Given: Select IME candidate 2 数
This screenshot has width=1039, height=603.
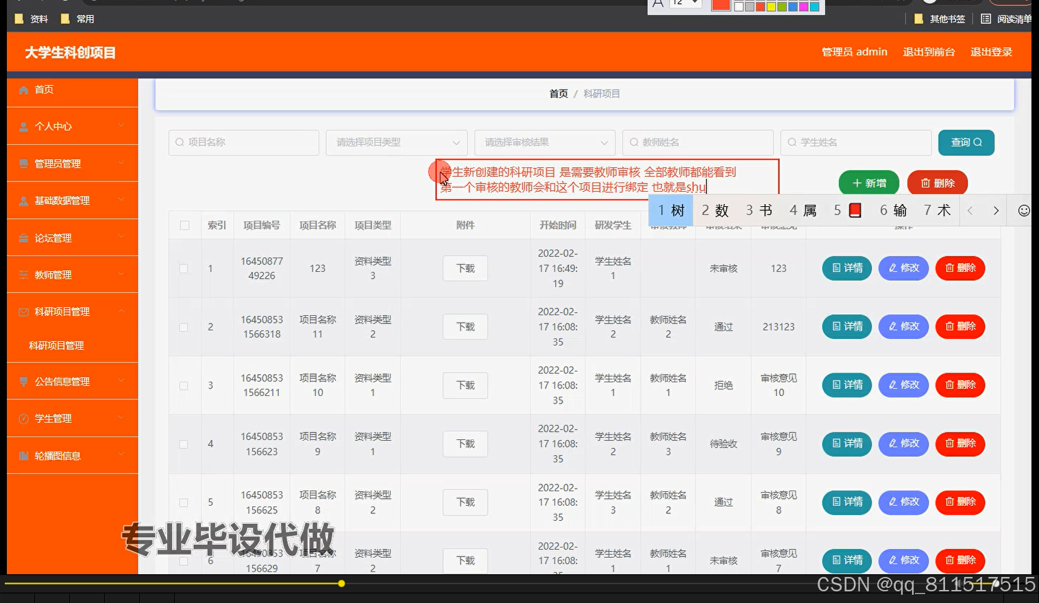Looking at the screenshot, I should point(715,210).
